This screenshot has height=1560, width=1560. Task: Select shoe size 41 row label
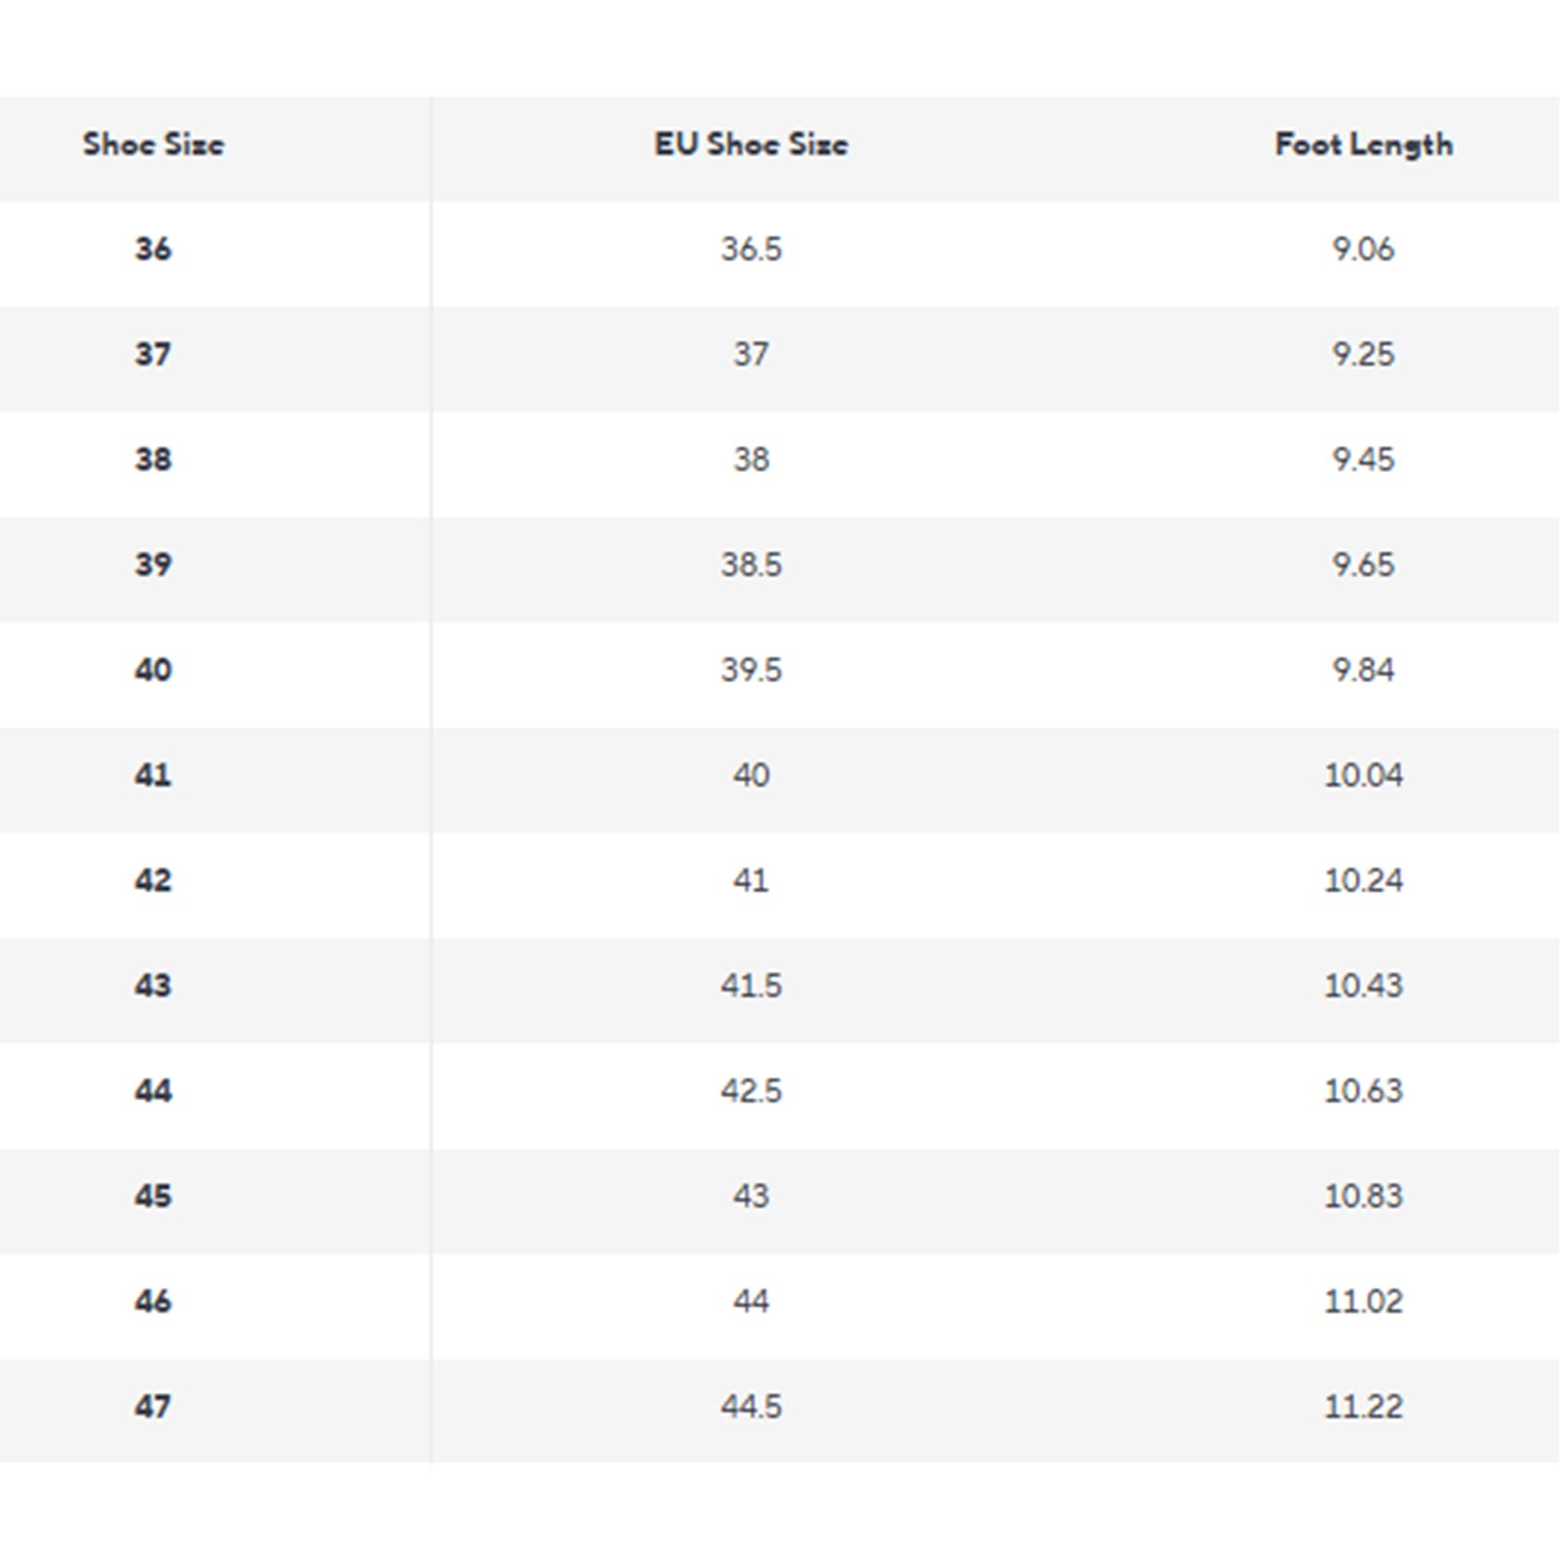[x=153, y=775]
